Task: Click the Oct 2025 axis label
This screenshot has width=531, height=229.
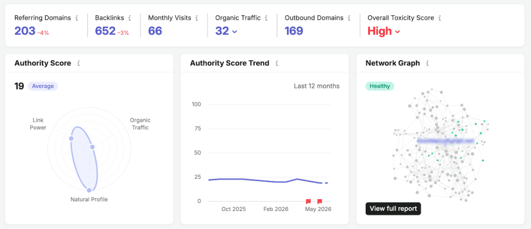Action: (234, 209)
